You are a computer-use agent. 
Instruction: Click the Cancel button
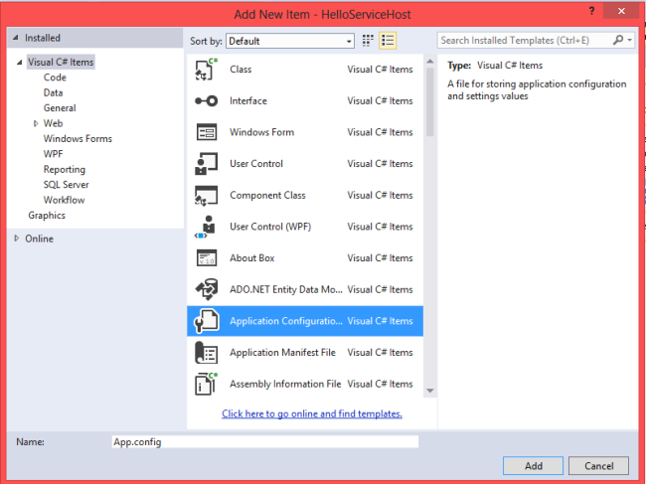[x=598, y=466]
